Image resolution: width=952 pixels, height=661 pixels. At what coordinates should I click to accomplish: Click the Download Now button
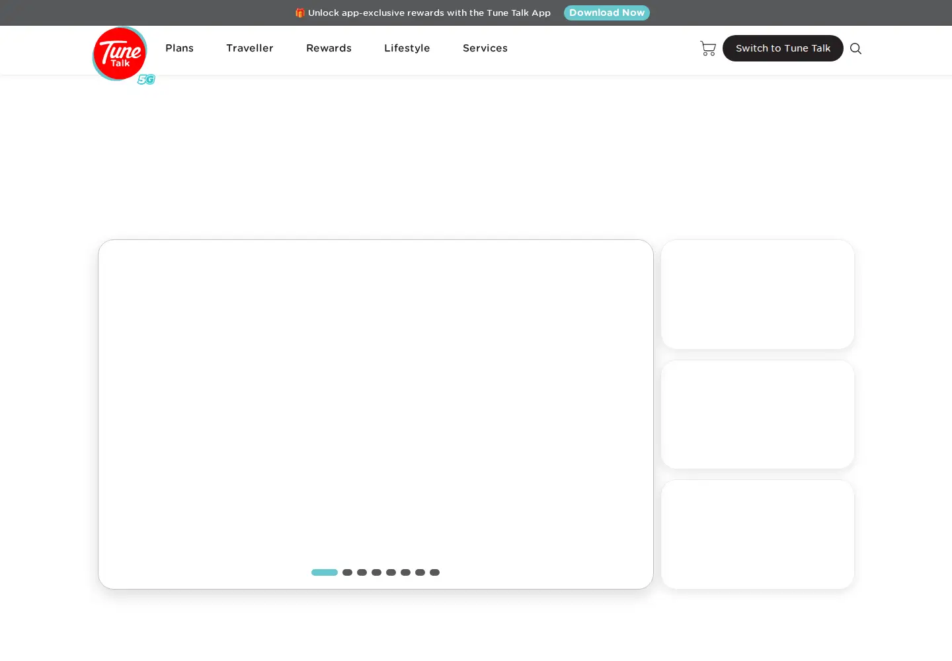pos(607,13)
